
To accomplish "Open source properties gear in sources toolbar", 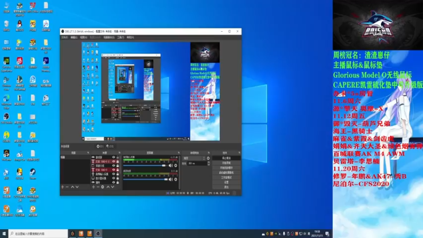I will pyautogui.click(x=103, y=187).
